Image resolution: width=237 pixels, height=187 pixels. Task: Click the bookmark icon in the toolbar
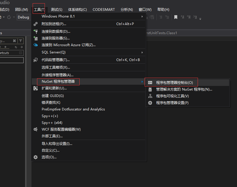tap(176, 17)
